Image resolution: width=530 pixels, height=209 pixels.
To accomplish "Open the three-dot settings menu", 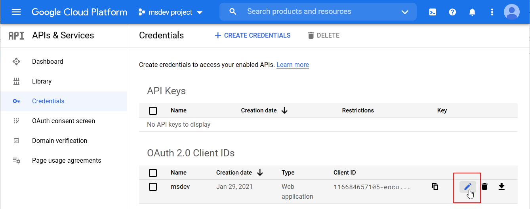I will (492, 12).
